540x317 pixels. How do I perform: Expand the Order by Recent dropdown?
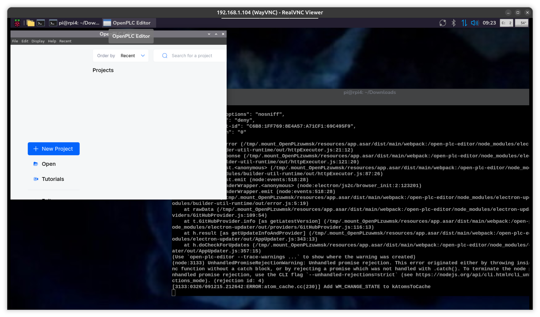click(121, 56)
